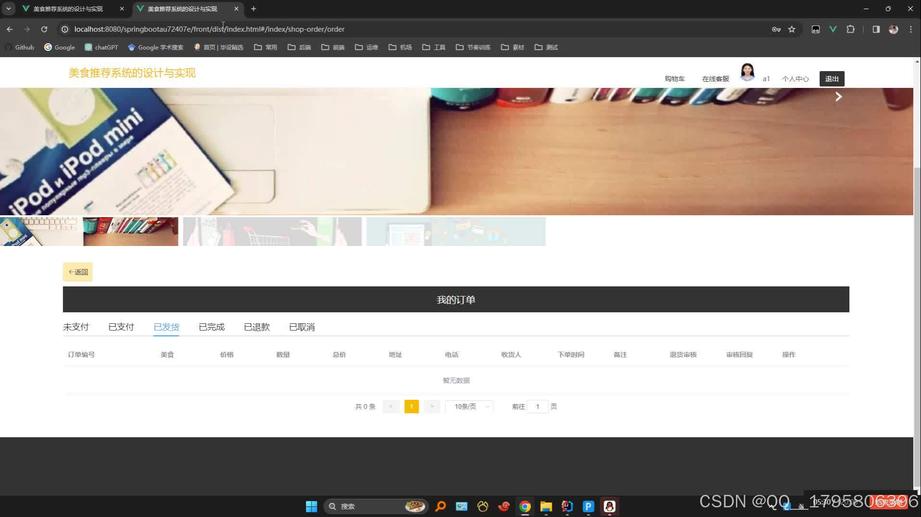921x517 pixels.
Task: Open the Chrome side panel icon
Action: [876, 29]
